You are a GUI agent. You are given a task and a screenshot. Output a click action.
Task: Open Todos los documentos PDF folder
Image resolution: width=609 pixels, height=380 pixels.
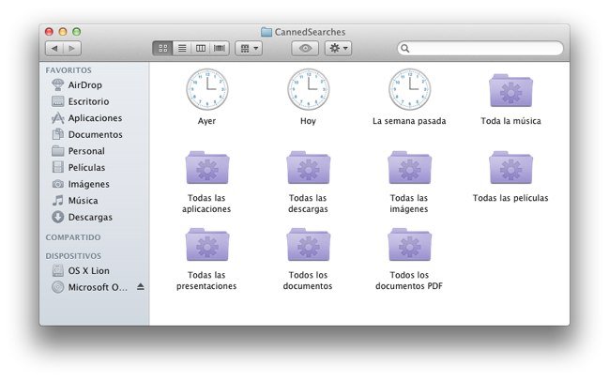pos(409,246)
